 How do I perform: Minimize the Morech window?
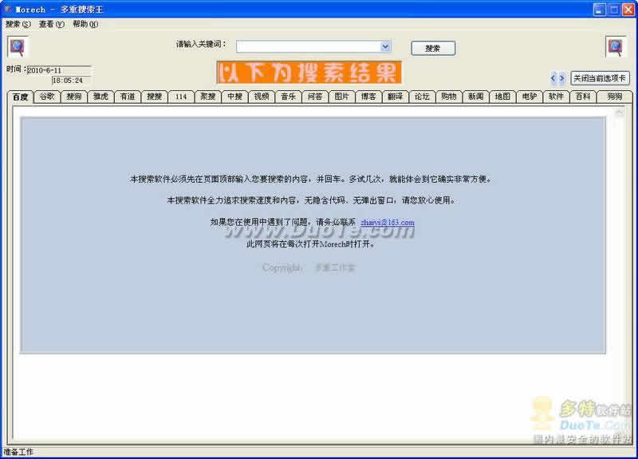[599, 10]
